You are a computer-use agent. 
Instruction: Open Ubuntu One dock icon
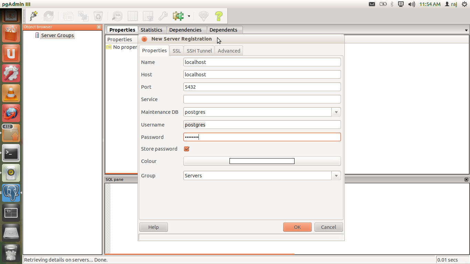[11, 54]
